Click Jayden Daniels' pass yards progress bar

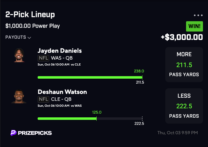pyautogui.click(x=90, y=77)
